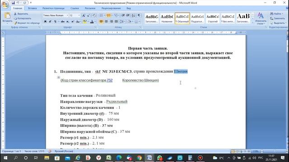
Task: Click the language indicator Русский (Россия)
Action: tap(64, 151)
